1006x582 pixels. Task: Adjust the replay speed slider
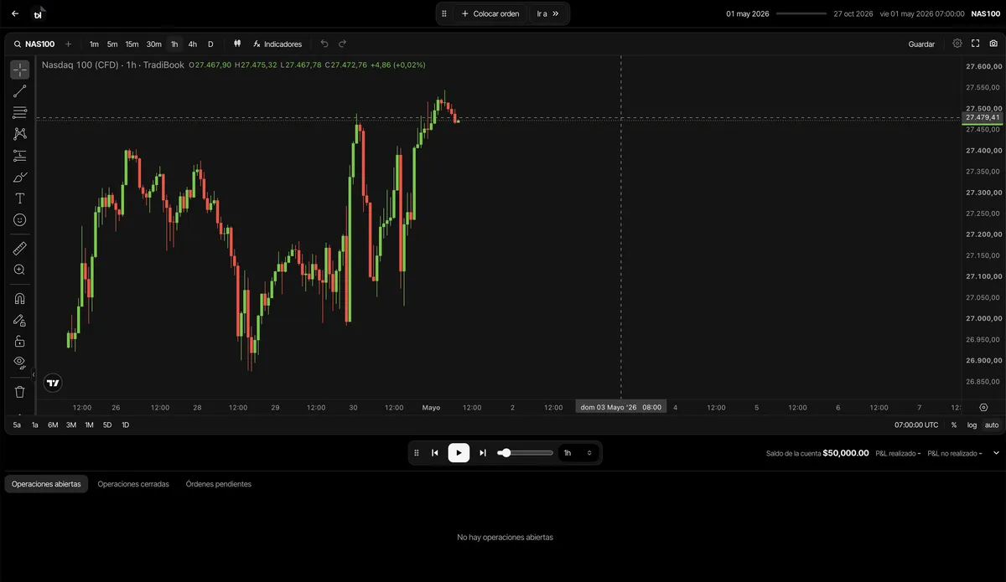(525, 453)
